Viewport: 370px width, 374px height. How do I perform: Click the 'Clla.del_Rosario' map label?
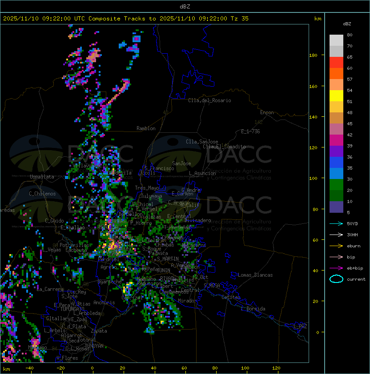(x=209, y=100)
